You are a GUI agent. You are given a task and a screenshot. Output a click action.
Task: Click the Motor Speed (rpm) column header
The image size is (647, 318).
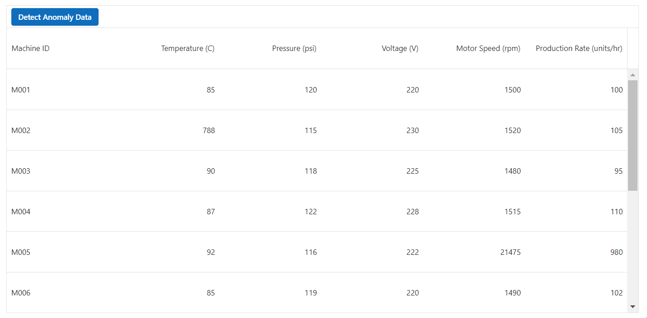(x=488, y=48)
